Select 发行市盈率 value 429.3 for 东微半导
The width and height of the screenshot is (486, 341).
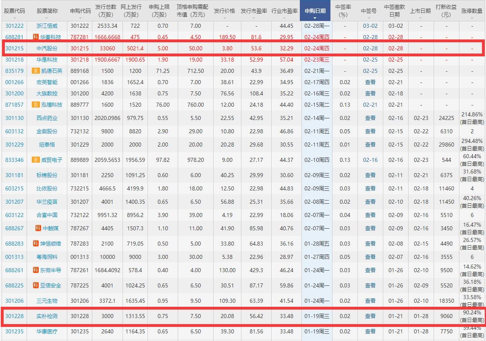tap(257, 270)
